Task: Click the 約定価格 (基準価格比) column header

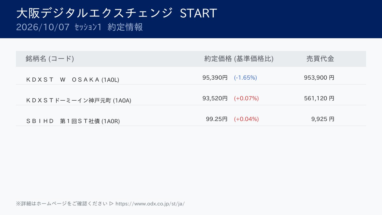Action: pyautogui.click(x=239, y=59)
